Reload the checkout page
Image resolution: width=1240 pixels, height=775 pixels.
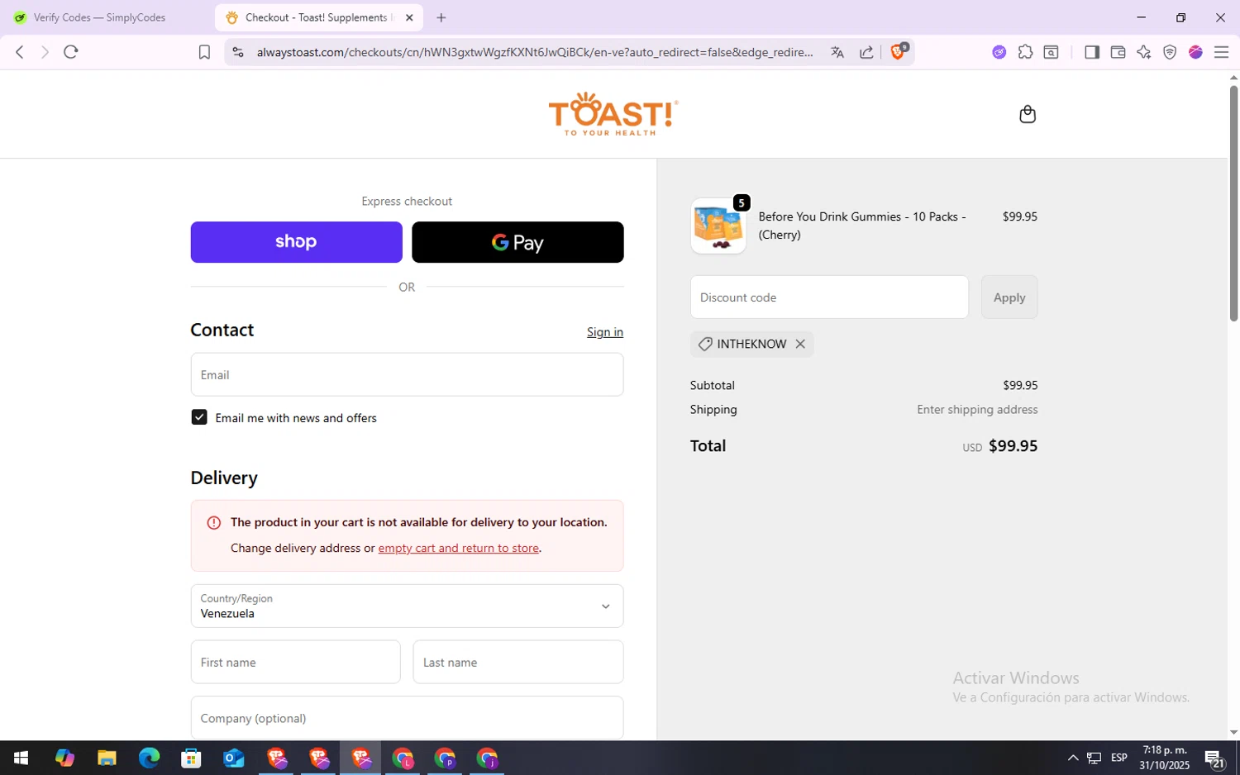[71, 52]
